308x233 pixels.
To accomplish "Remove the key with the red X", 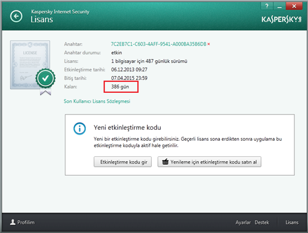I will [209, 44].
